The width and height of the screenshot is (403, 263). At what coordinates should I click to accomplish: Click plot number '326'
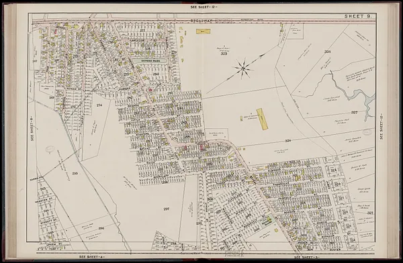[327, 52]
